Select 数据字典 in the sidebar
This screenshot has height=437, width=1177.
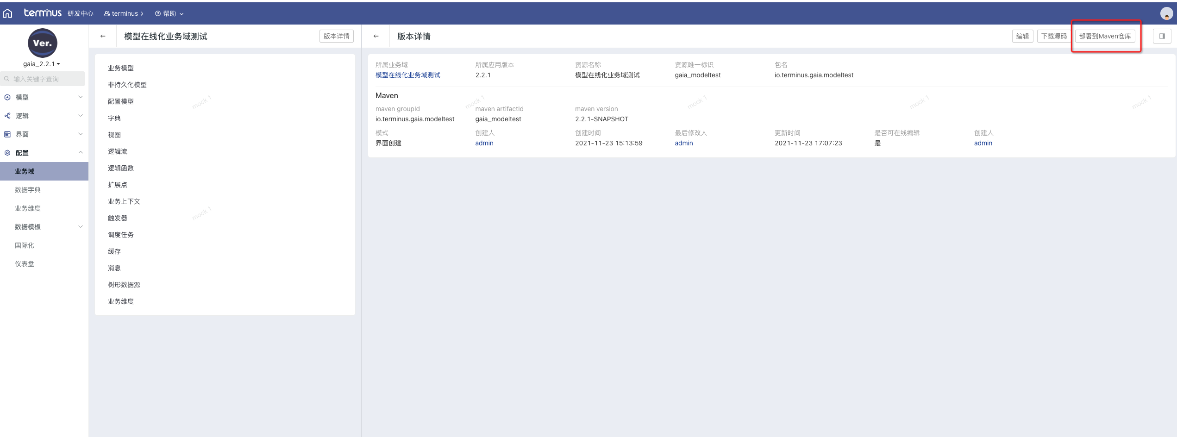click(28, 190)
